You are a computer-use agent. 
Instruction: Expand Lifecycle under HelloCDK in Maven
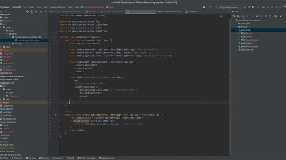pyautogui.click(x=239, y=33)
